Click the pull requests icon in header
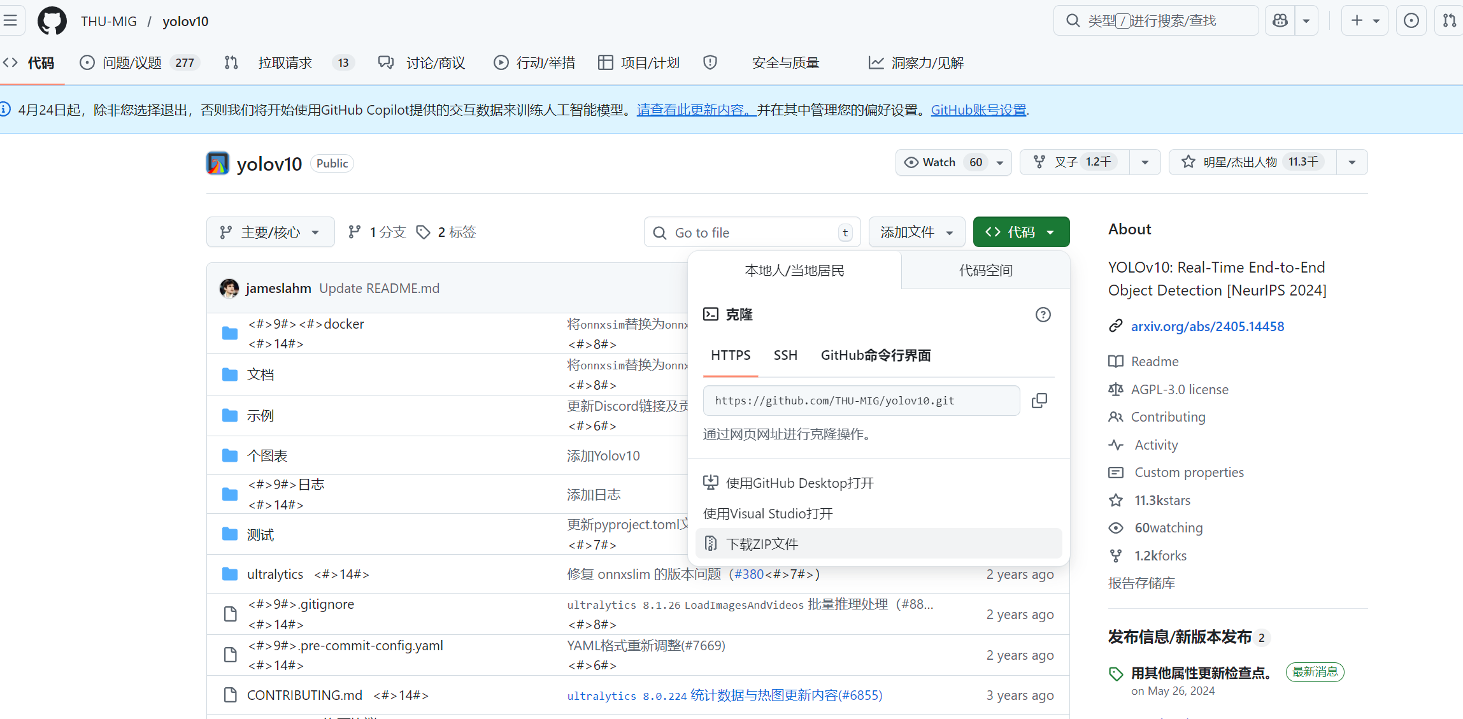 pyautogui.click(x=1449, y=21)
